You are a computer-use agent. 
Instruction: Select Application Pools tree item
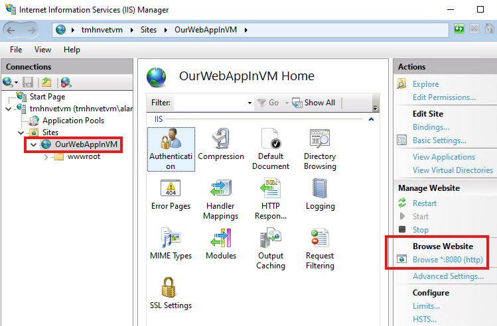[x=73, y=121]
